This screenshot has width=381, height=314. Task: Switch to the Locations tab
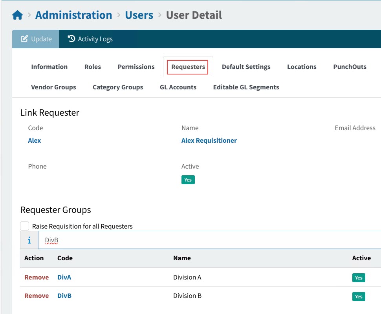pyautogui.click(x=301, y=67)
